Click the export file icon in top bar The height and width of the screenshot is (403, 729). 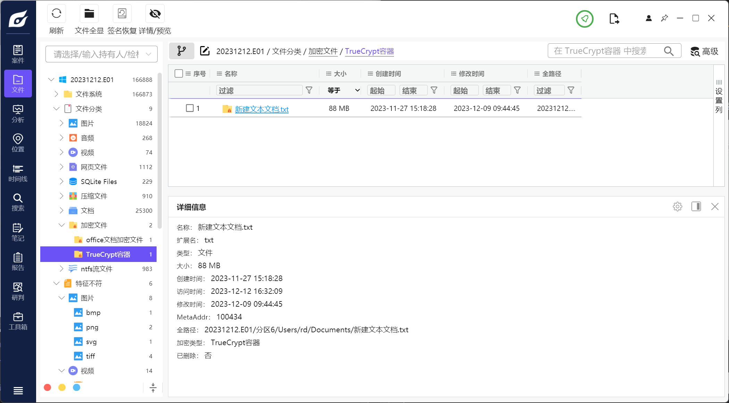[614, 19]
